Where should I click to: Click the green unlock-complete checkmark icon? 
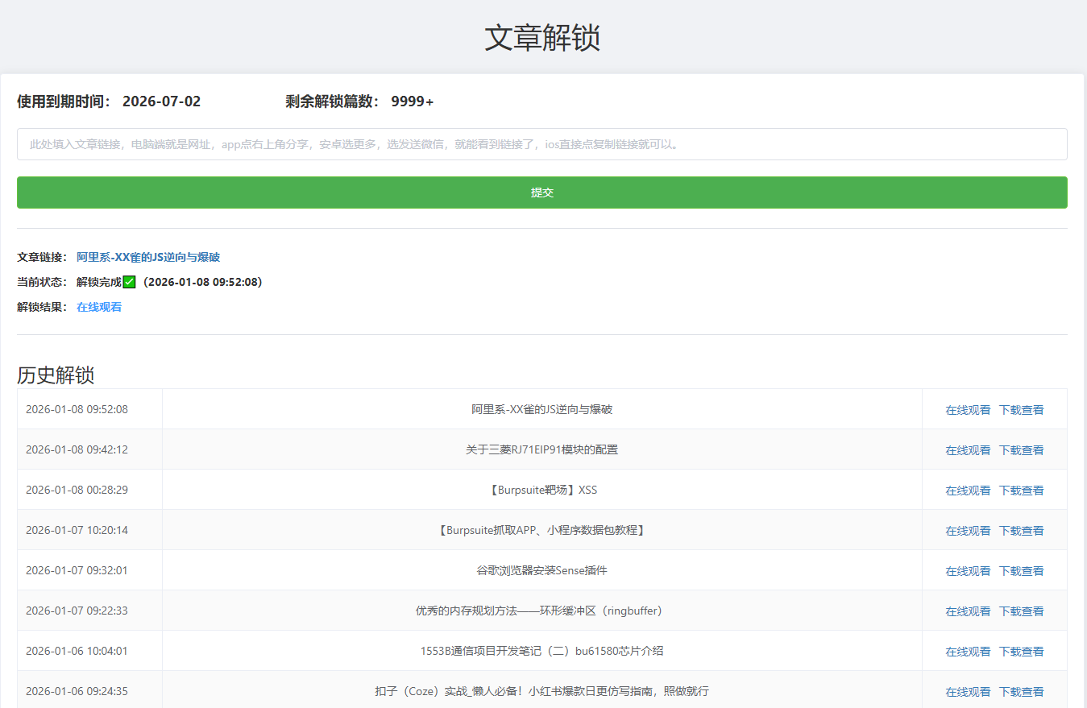pyautogui.click(x=130, y=282)
